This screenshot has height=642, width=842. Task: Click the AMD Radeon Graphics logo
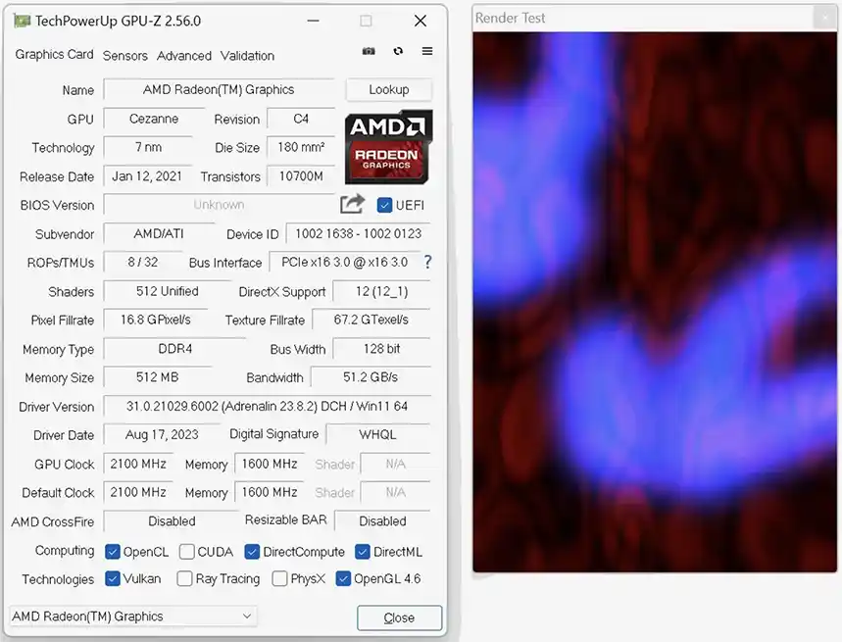(388, 147)
